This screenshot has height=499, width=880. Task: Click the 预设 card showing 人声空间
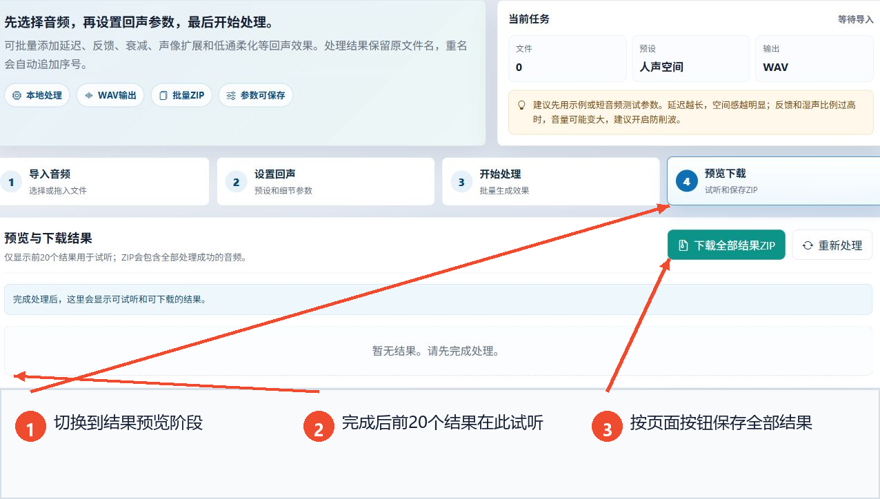coord(690,59)
